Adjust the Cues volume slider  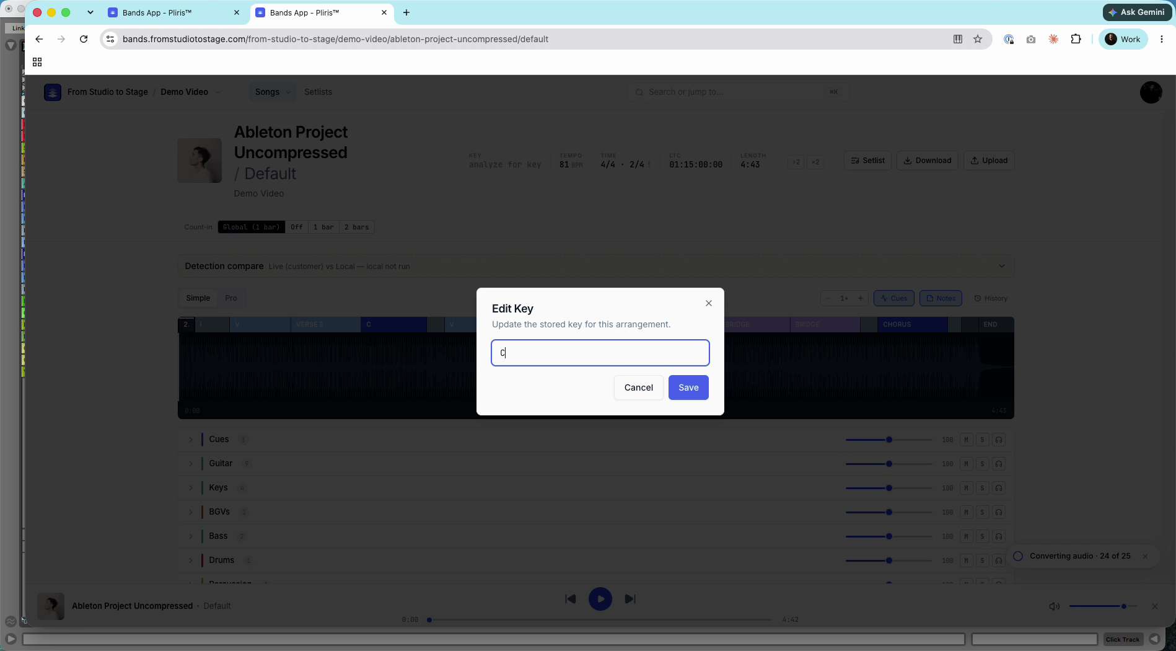point(889,440)
